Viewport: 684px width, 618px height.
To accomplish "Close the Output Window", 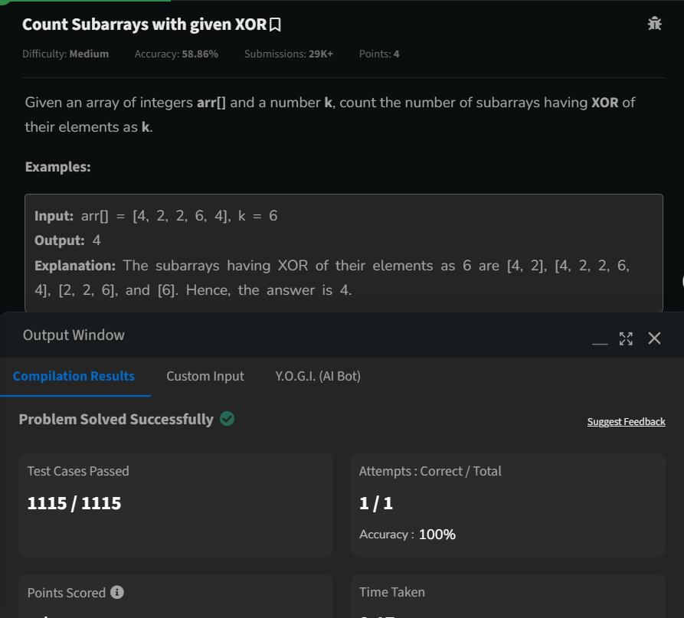I will (x=655, y=337).
